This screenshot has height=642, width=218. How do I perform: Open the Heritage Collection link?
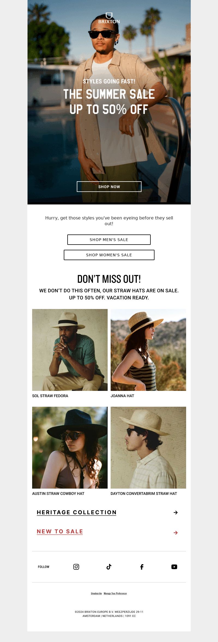pos(77,512)
